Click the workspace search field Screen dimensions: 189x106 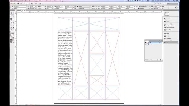pyautogui.click(x=172, y=4)
